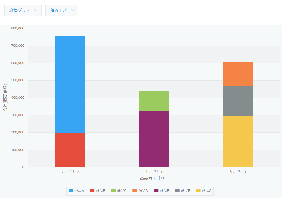Click the 商品F gray legend swatch
The image size is (282, 198).
pos(177,191)
